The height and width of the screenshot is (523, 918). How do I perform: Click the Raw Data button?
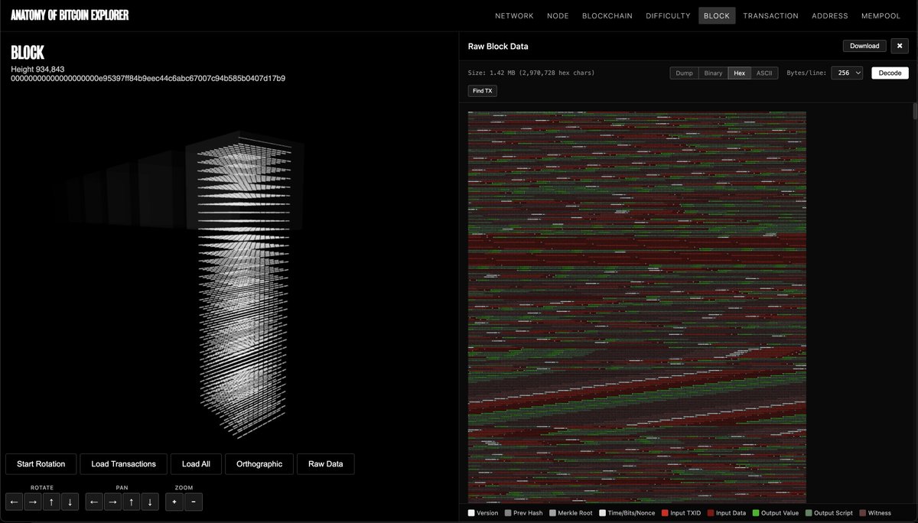326,464
